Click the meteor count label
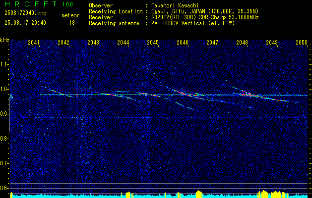The image size is (312, 198). [x=70, y=15]
